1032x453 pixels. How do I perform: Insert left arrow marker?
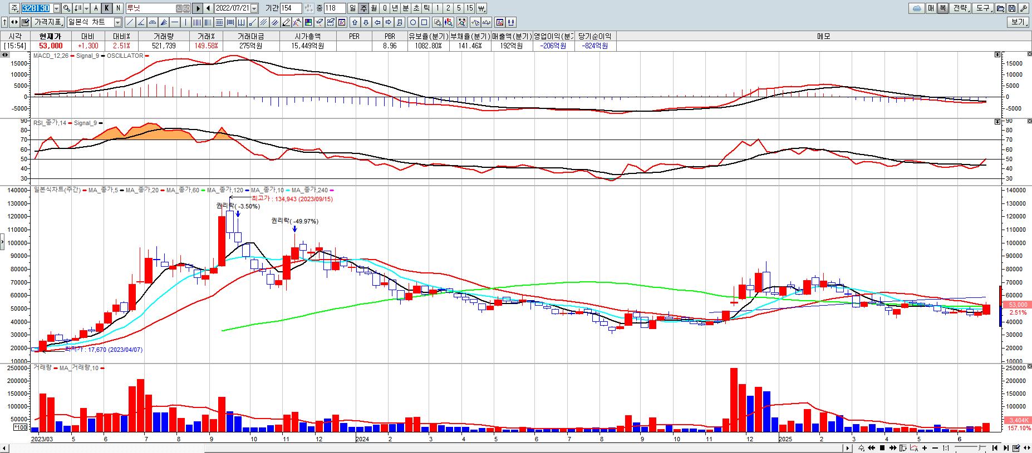[x=377, y=22]
